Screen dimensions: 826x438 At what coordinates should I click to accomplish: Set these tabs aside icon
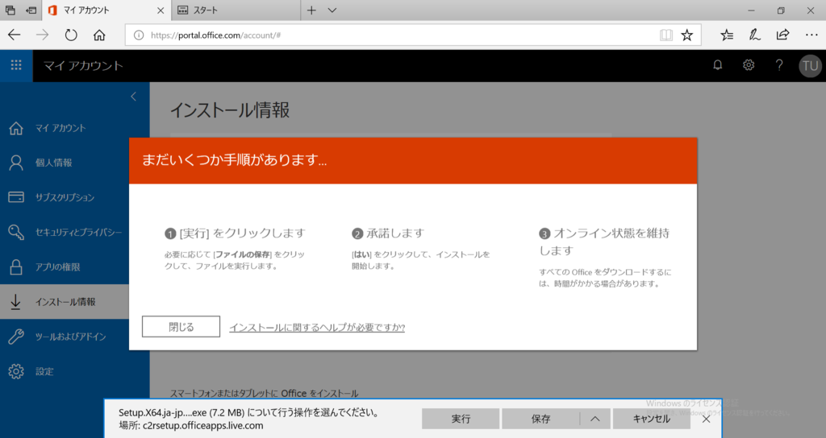31,10
